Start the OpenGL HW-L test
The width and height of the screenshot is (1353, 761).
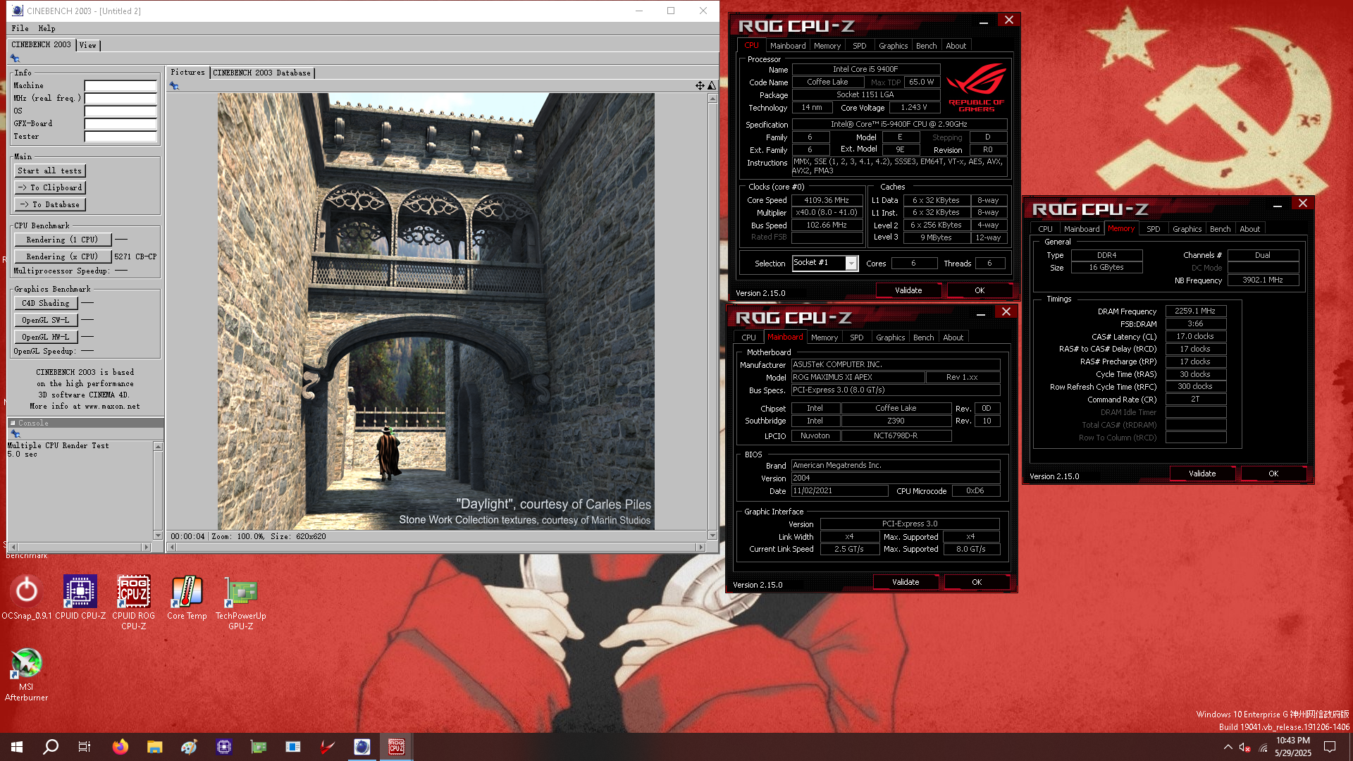point(46,337)
